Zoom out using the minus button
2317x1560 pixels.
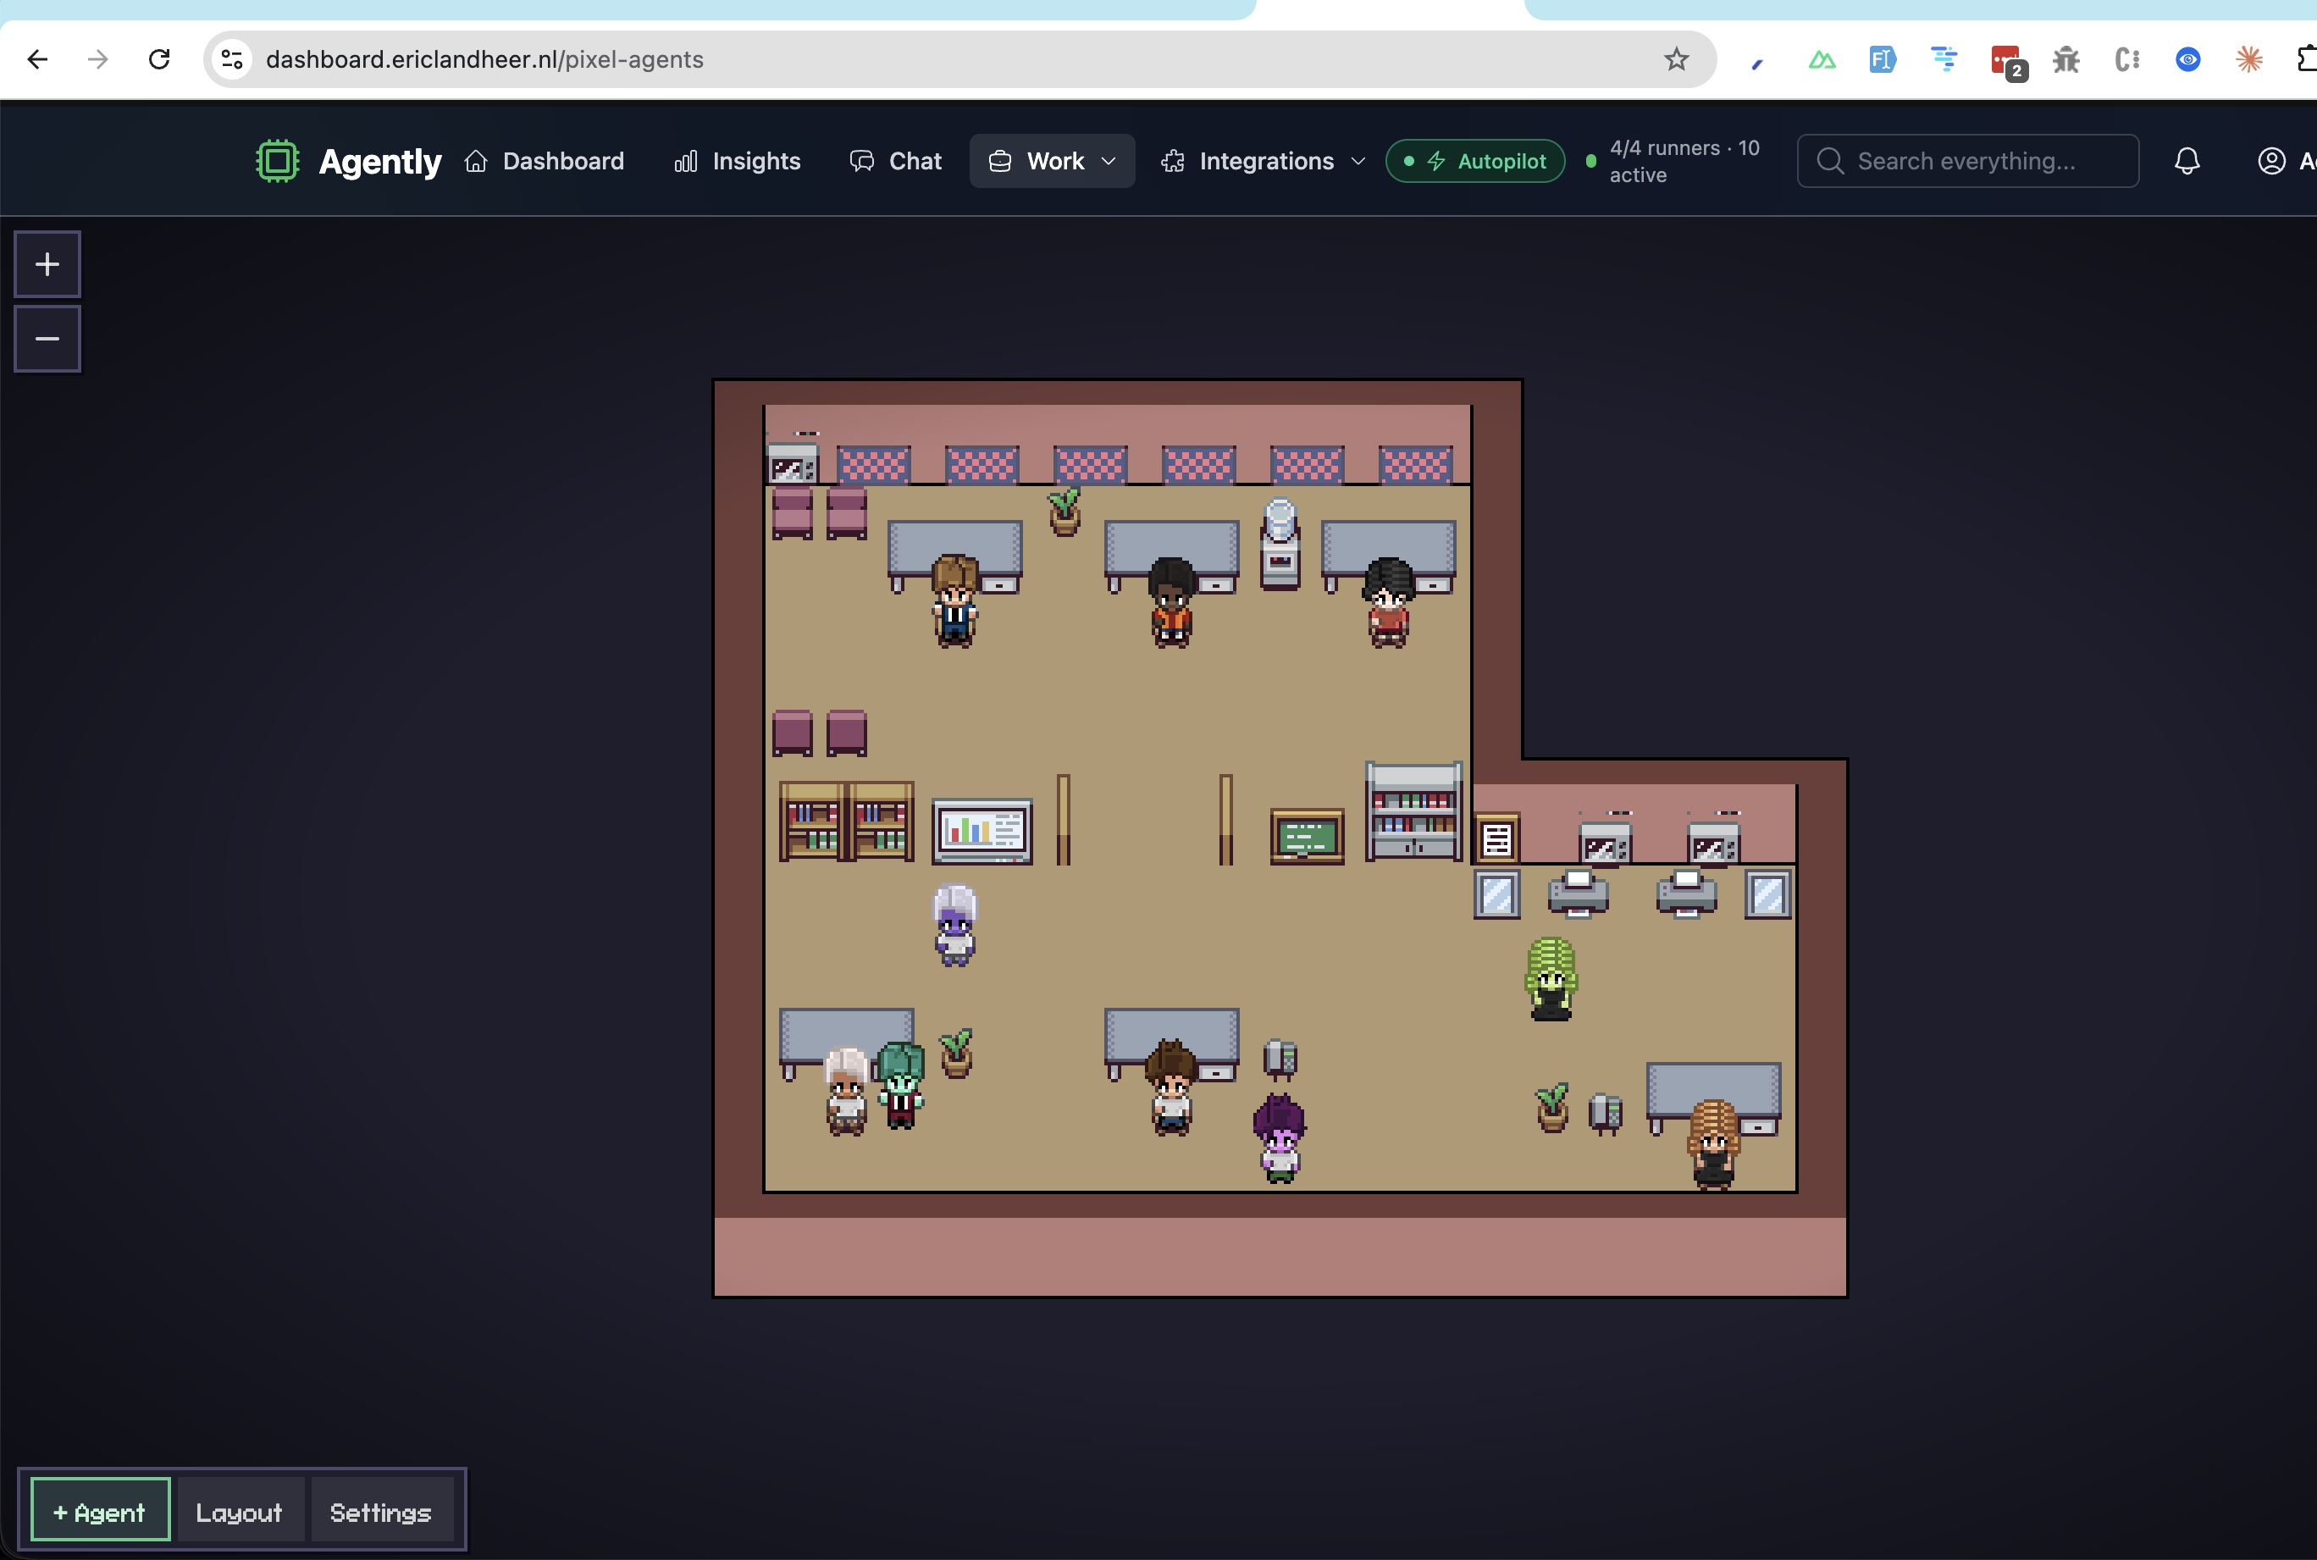(47, 338)
